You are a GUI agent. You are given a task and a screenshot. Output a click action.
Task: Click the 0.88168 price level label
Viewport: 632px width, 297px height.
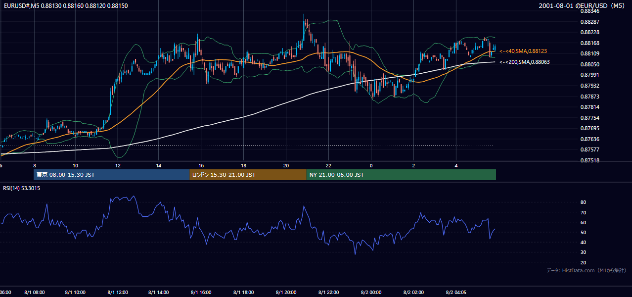tap(589, 43)
